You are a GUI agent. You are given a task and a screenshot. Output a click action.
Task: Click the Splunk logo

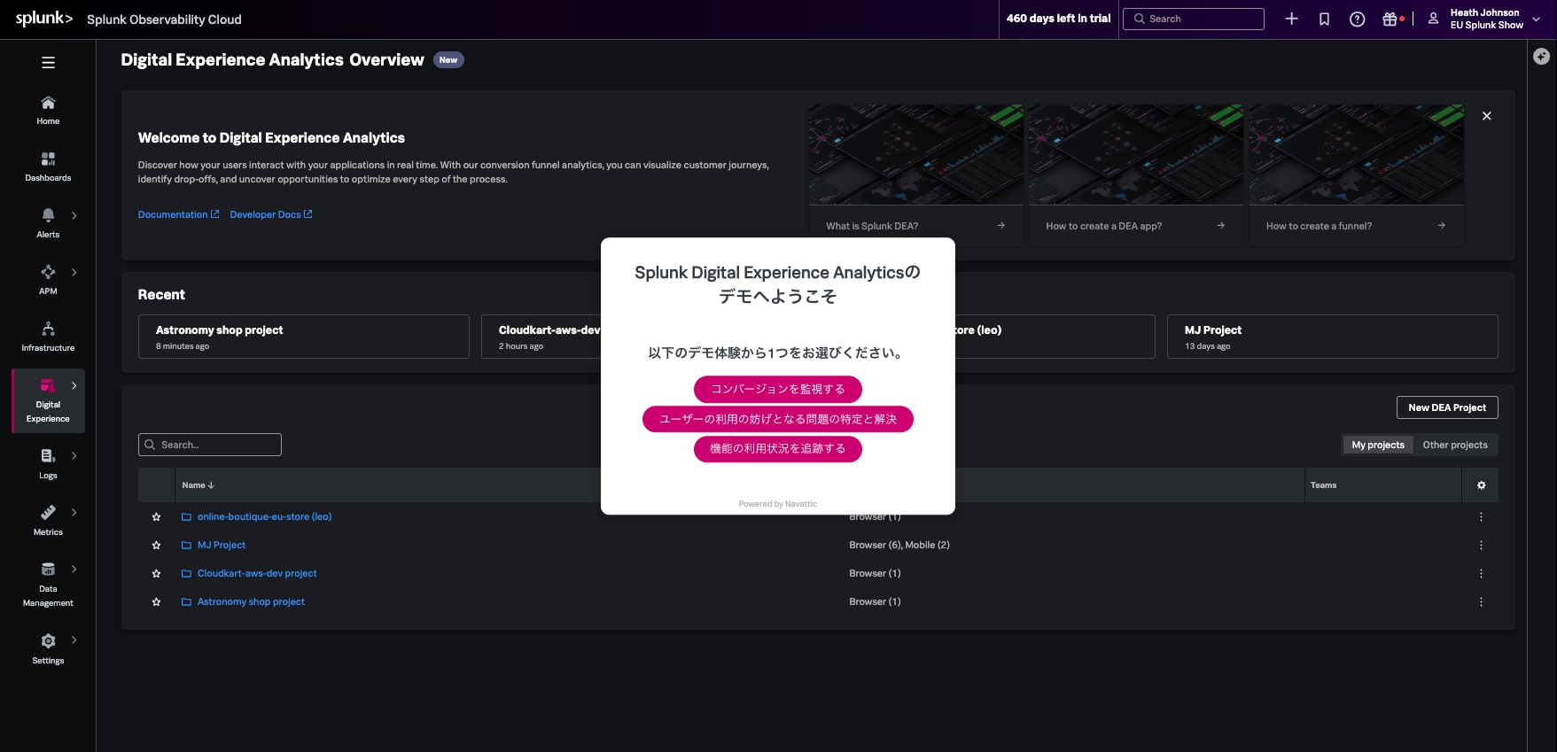[44, 19]
